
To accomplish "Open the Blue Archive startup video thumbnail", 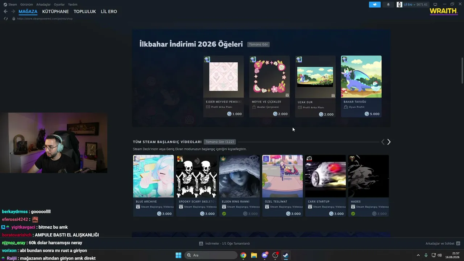I will [x=153, y=176].
